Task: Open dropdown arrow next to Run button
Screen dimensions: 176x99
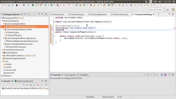Action: pos(54,5)
